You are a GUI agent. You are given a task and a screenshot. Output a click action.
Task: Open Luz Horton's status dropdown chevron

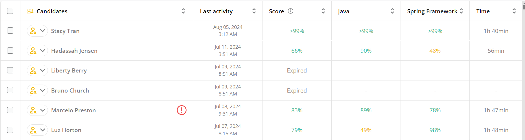43,130
